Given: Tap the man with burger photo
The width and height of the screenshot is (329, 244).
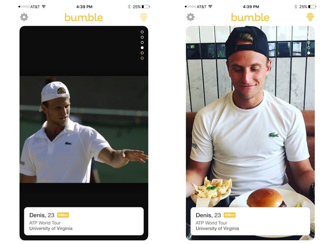Looking at the screenshot, I should pos(250,118).
